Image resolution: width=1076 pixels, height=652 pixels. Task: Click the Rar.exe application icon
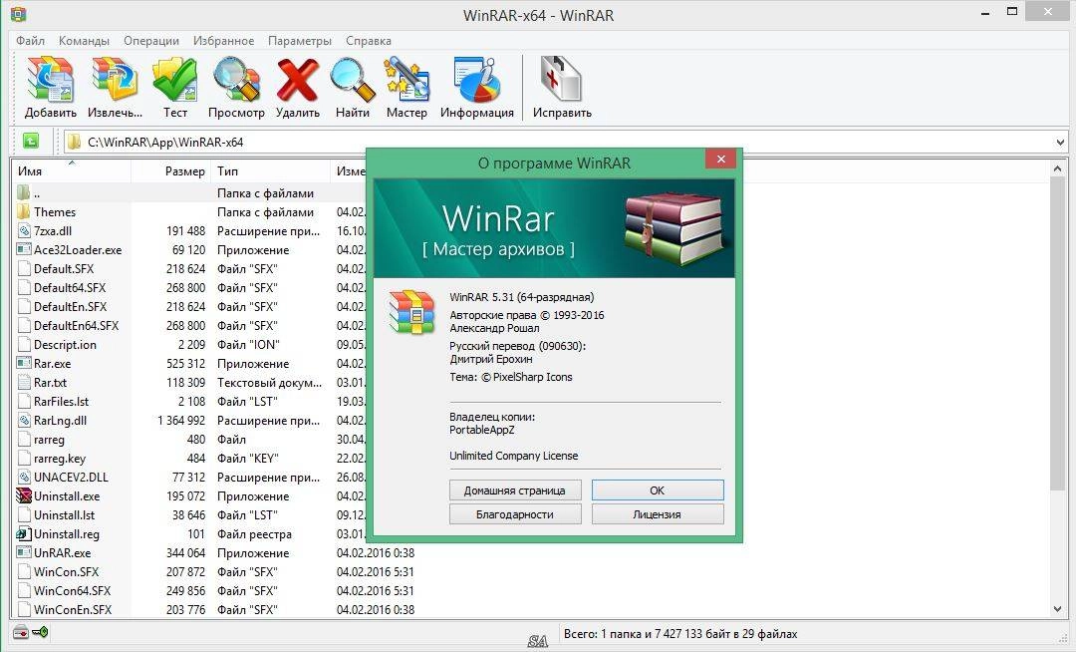click(x=24, y=363)
